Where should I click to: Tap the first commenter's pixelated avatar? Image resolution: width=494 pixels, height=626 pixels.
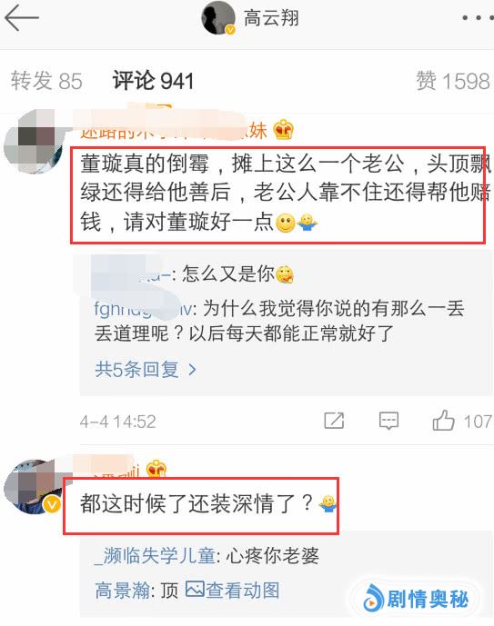click(x=34, y=143)
